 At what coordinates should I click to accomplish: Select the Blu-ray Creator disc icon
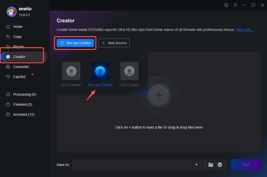pyautogui.click(x=100, y=71)
